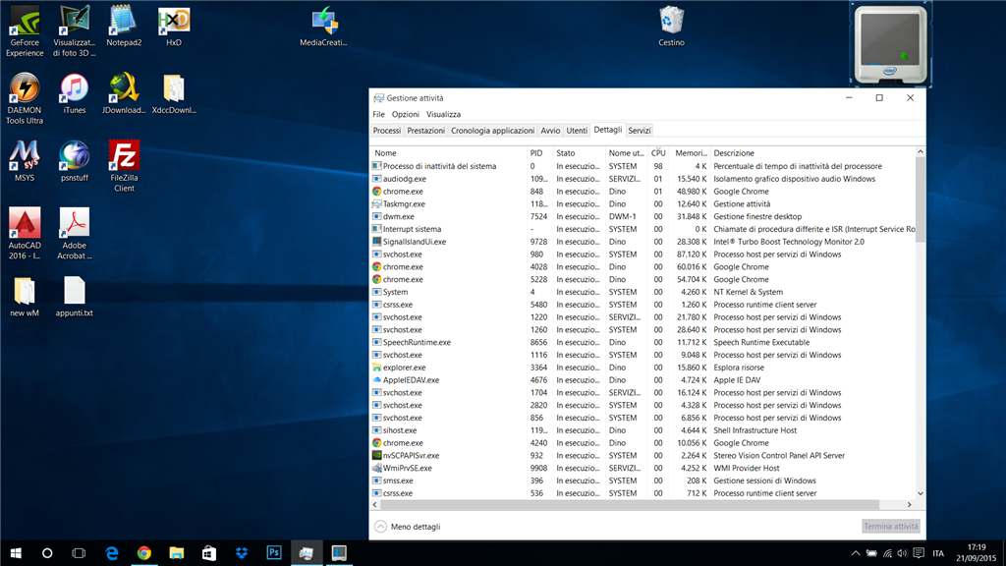Show hidden system tray icons
1006x566 pixels.
[856, 553]
